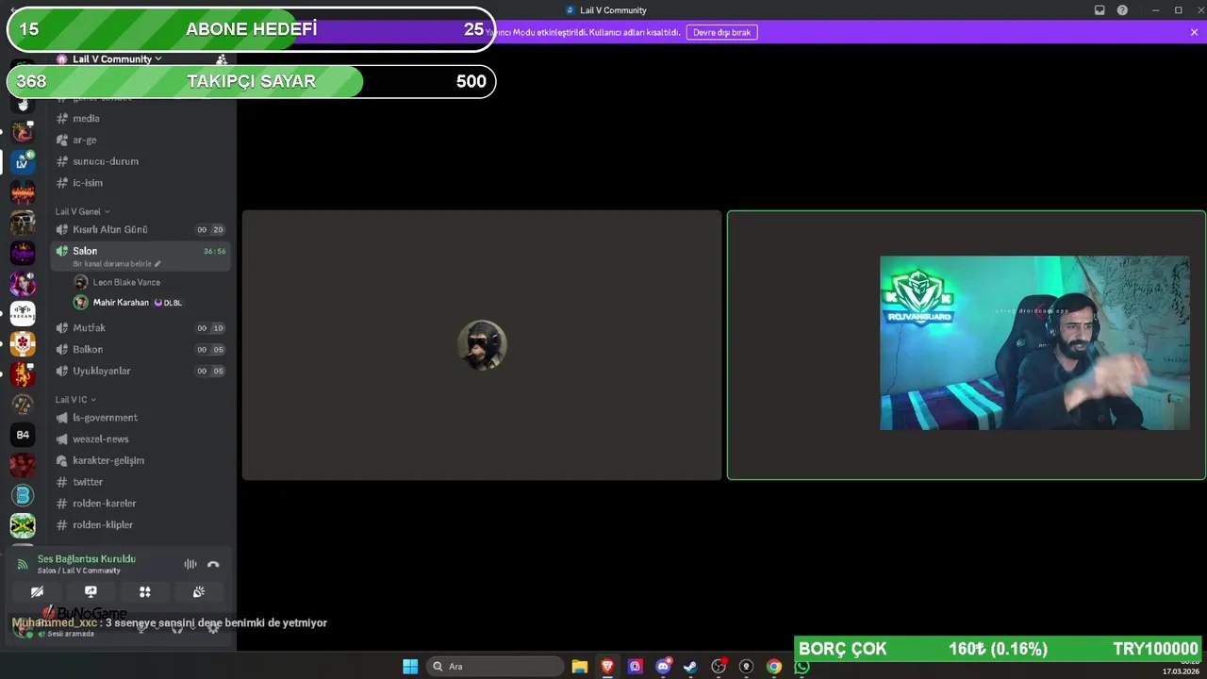Dismiss the streamer mode purple banner
The image size is (1207, 679).
[1194, 32]
